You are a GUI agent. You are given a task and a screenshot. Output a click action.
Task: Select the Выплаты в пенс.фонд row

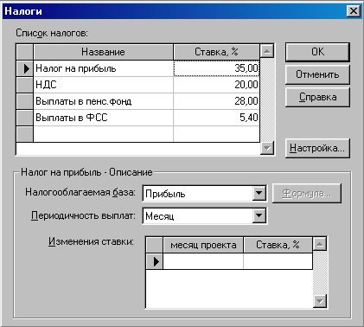104,101
